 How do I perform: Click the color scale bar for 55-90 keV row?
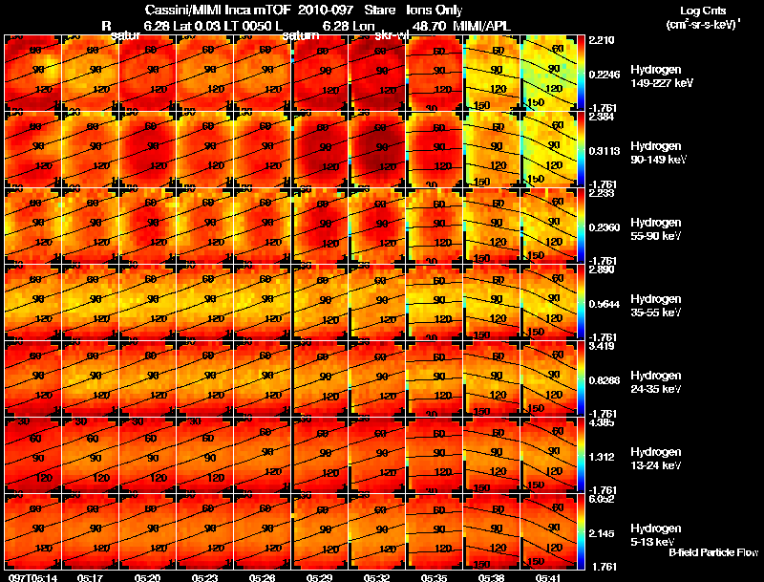pos(581,226)
